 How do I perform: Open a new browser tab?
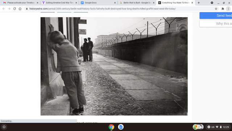pos(199,3)
